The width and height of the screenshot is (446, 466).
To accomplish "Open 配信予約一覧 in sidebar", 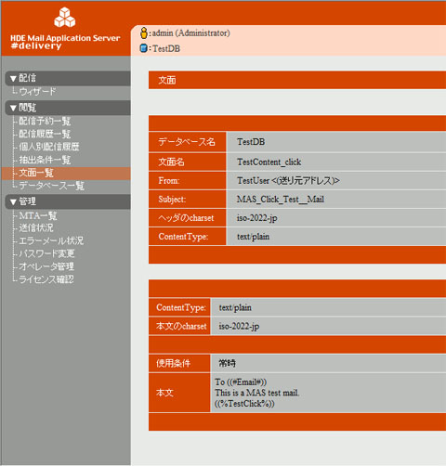I will point(45,121).
